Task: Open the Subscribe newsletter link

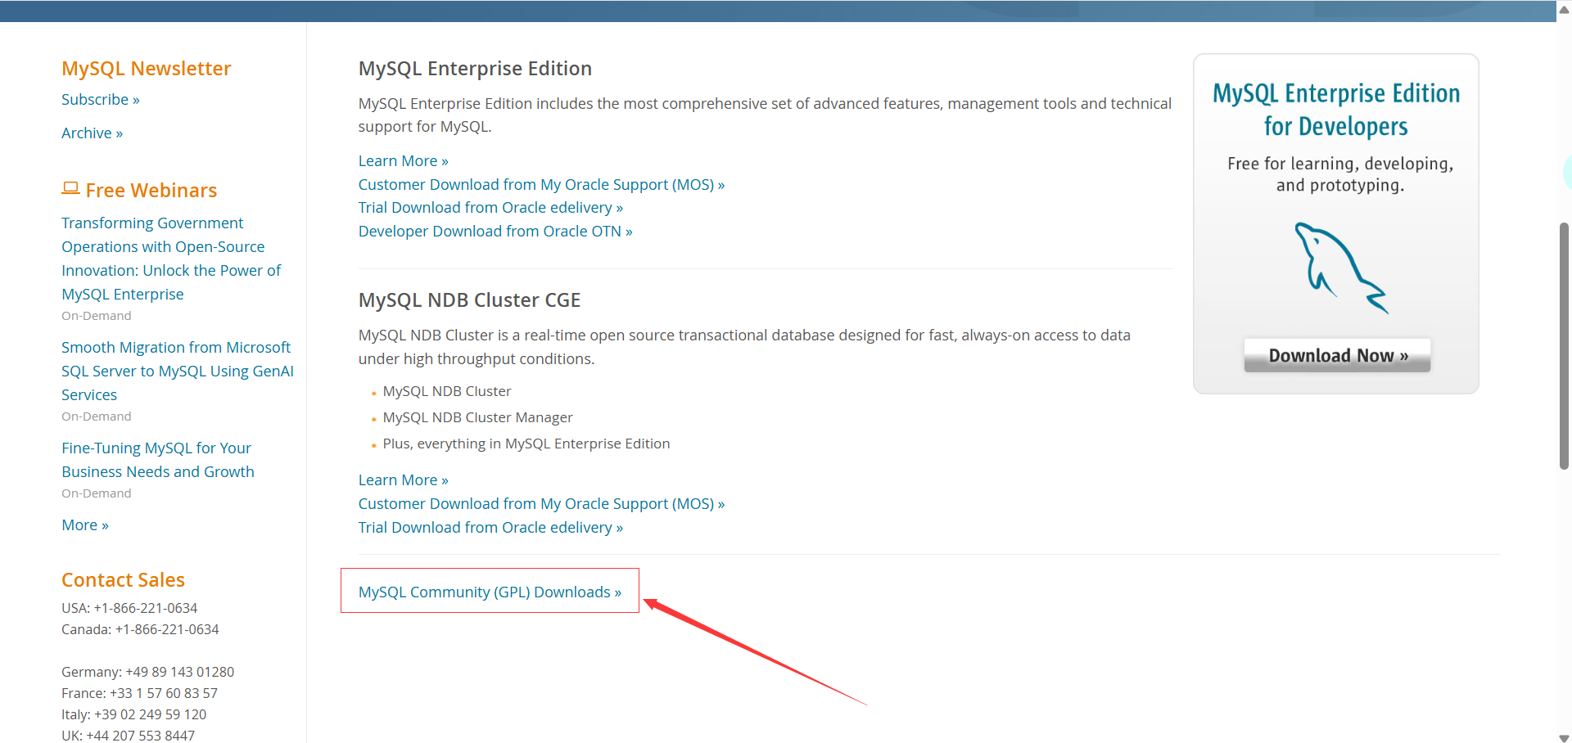Action: click(100, 99)
